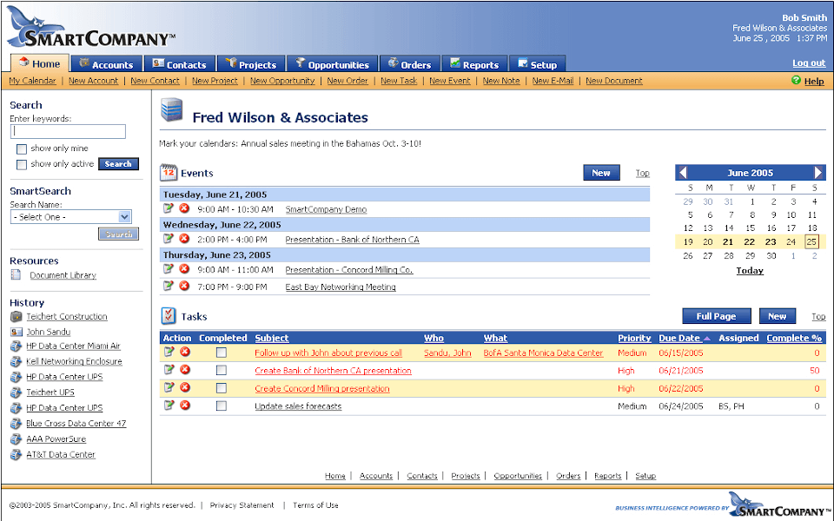The image size is (834, 521).
Task: Delete the 'Create Concord Milling presentation' task
Action: coord(184,387)
